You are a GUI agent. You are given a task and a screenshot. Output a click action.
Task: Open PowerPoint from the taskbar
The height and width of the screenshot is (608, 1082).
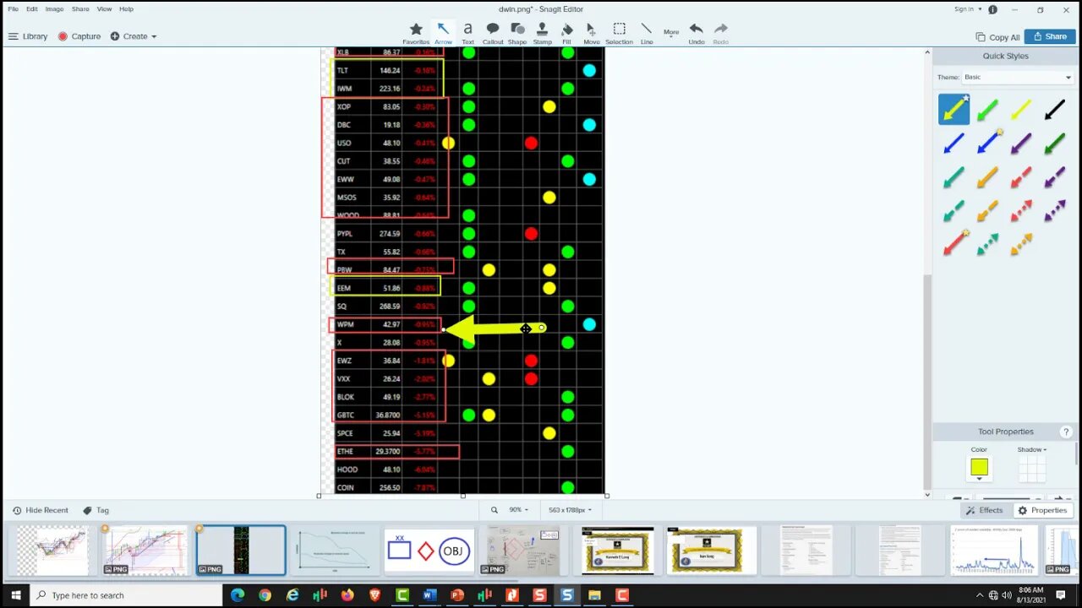[x=457, y=595]
